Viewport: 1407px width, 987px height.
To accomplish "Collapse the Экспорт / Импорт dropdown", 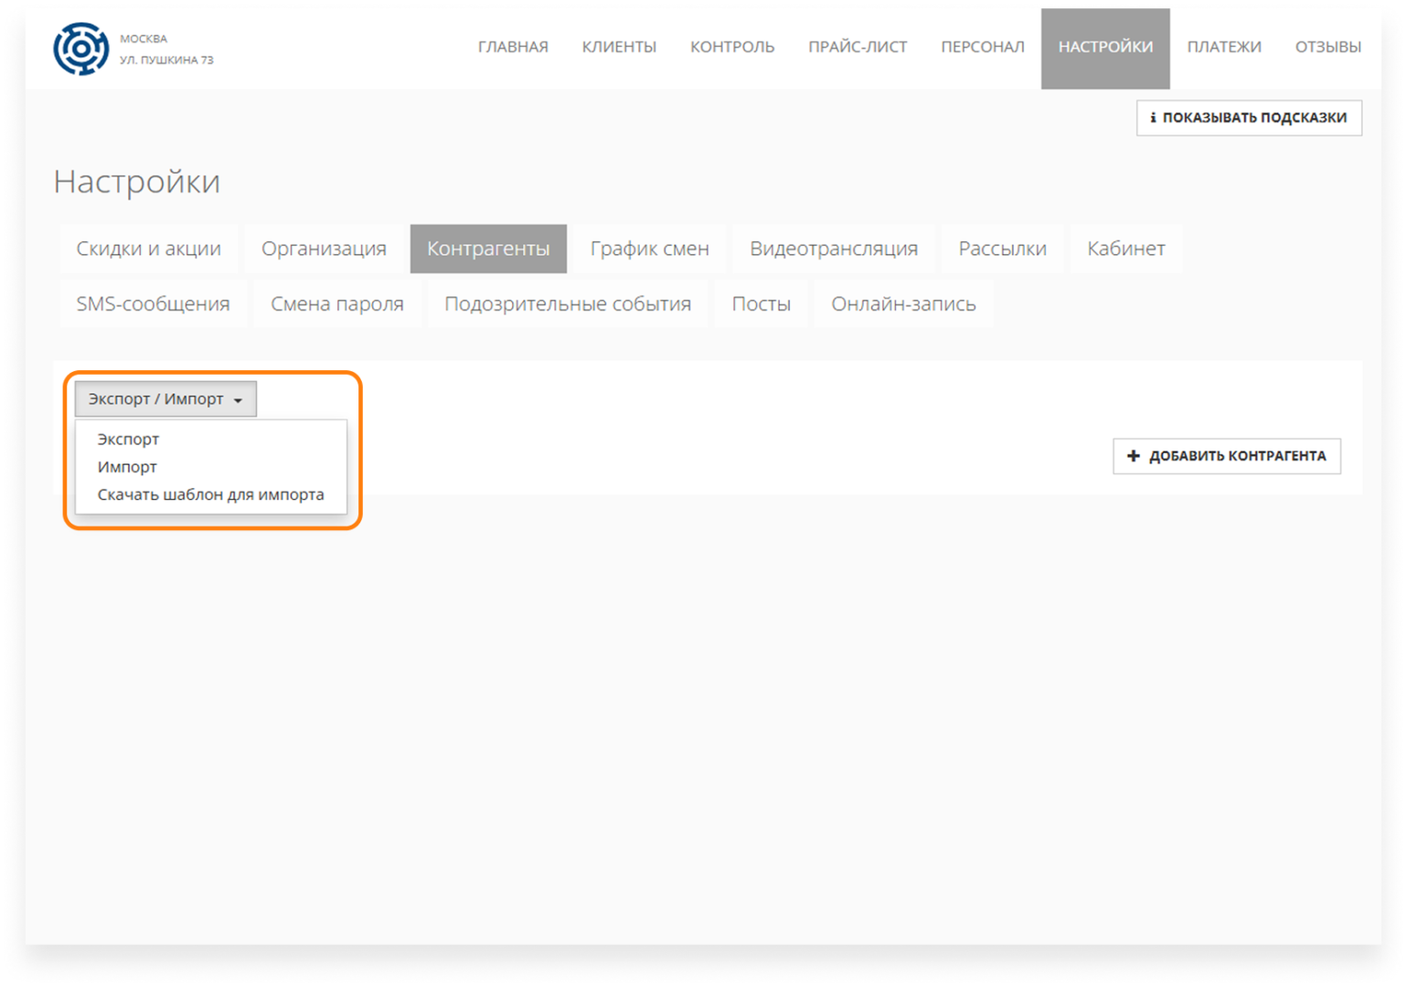I will (165, 399).
